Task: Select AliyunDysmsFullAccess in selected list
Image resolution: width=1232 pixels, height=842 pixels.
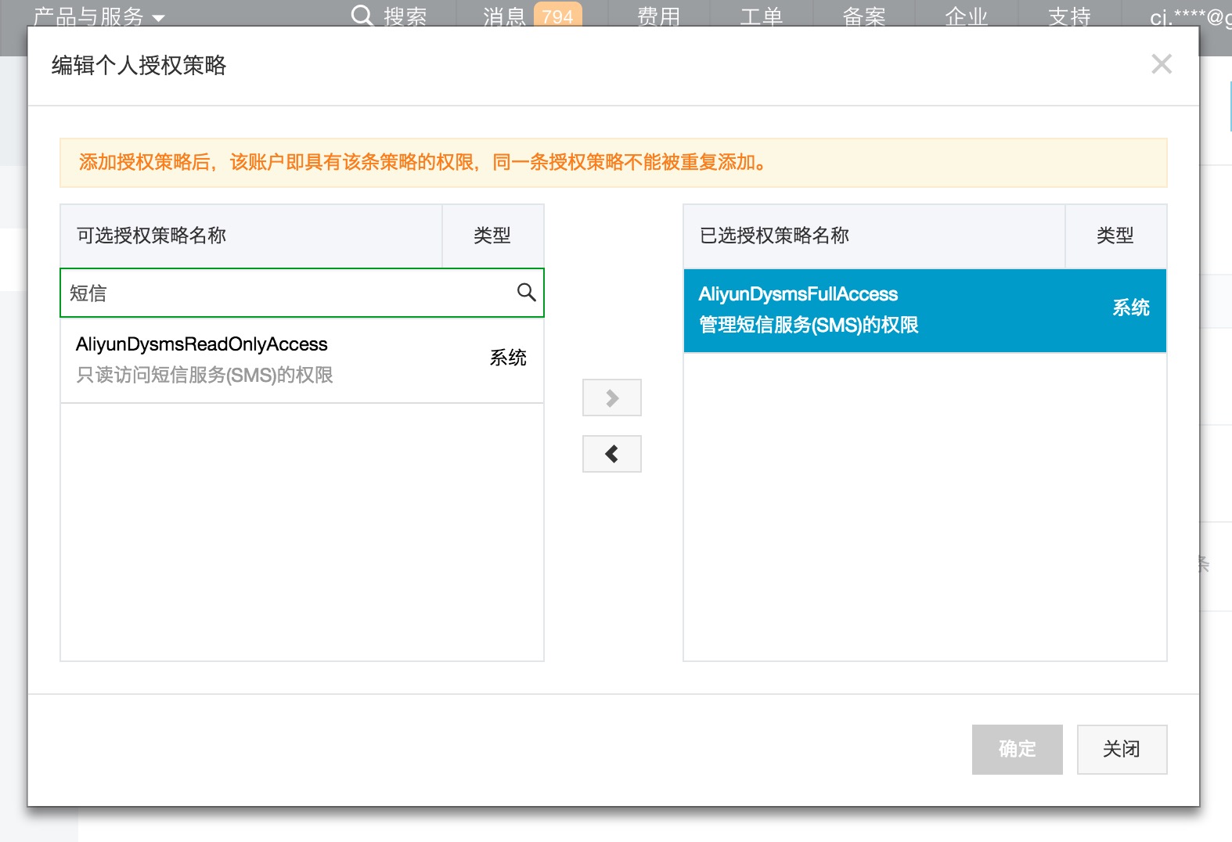Action: 925,311
